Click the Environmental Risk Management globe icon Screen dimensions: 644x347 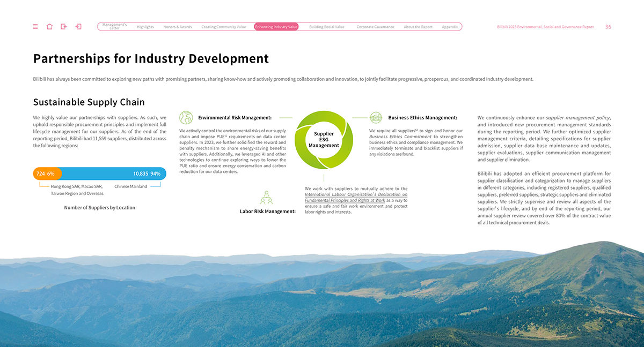pyautogui.click(x=186, y=118)
